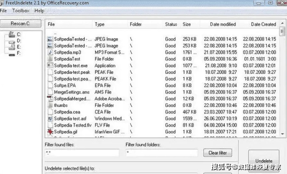Select drive C: in the drive tree
Screen dimensions: 287x174
tap(19, 34)
